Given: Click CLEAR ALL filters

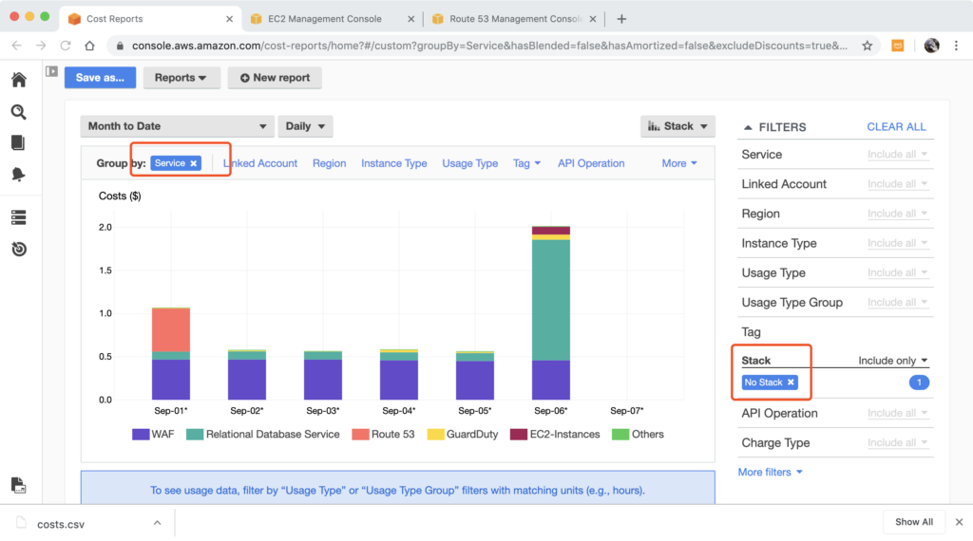Looking at the screenshot, I should [x=896, y=126].
